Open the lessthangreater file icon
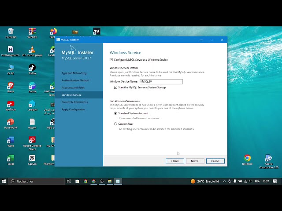 (x=11, y=51)
